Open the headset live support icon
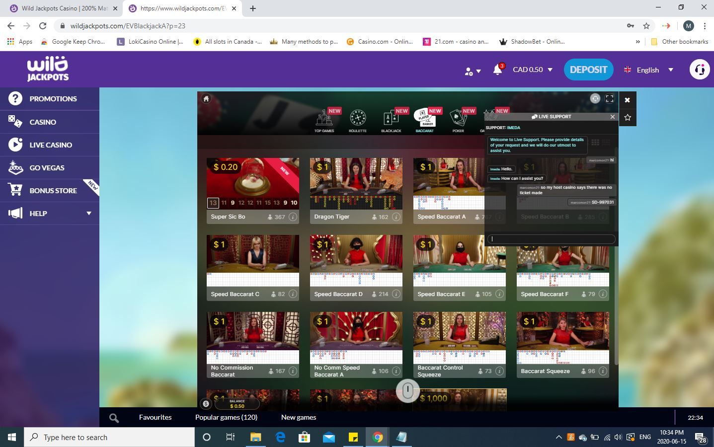The image size is (714, 447). pos(700,70)
